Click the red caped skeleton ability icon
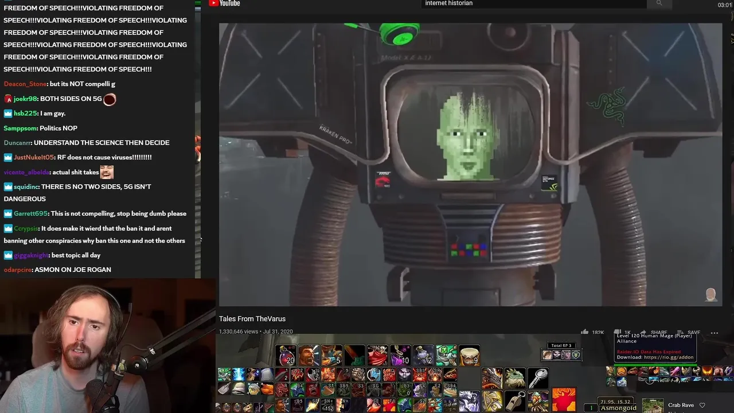Viewport: 734px width, 413px height. point(377,356)
